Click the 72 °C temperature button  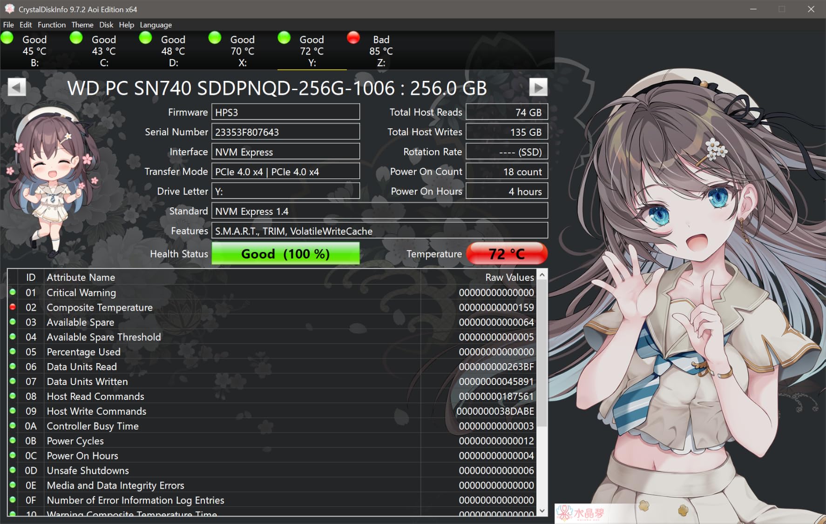(507, 254)
